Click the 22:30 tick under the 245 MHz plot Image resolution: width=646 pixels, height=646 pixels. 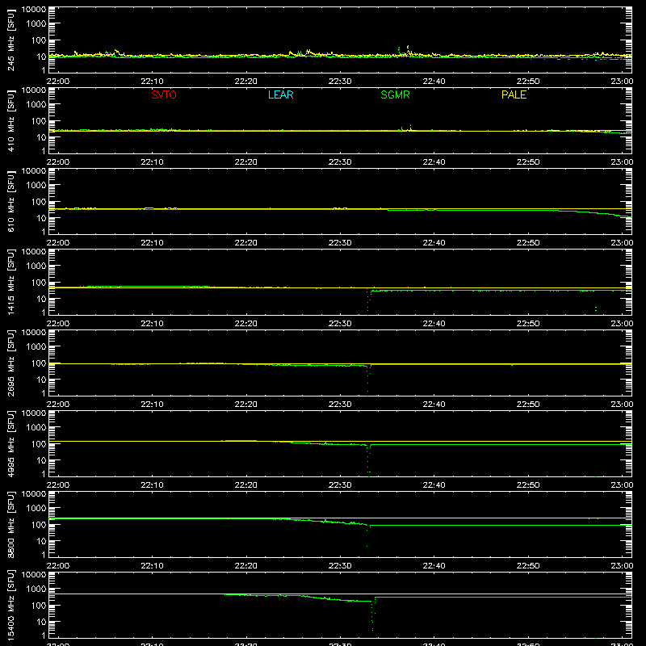tap(340, 82)
